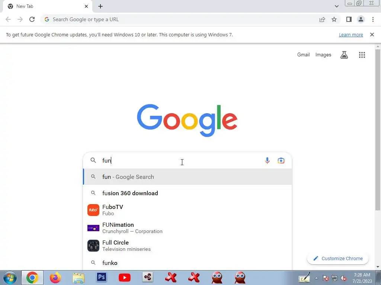Click the page vertical scrollbar
The width and height of the screenshot is (381, 285).
pyautogui.click(x=378, y=130)
